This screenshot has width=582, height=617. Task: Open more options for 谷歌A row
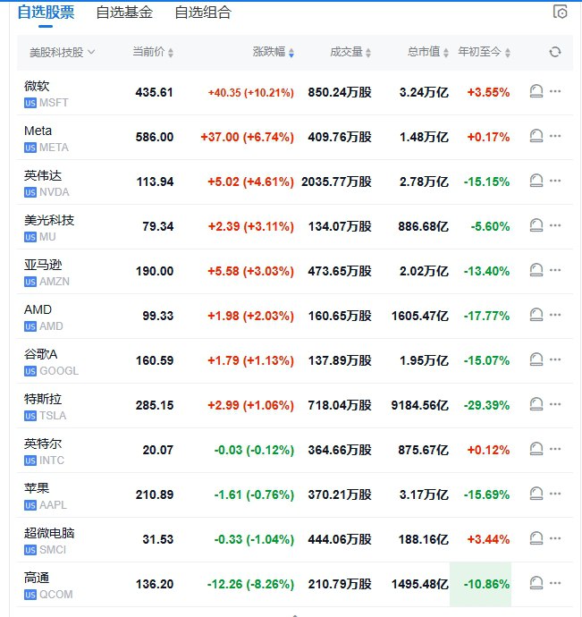click(555, 359)
